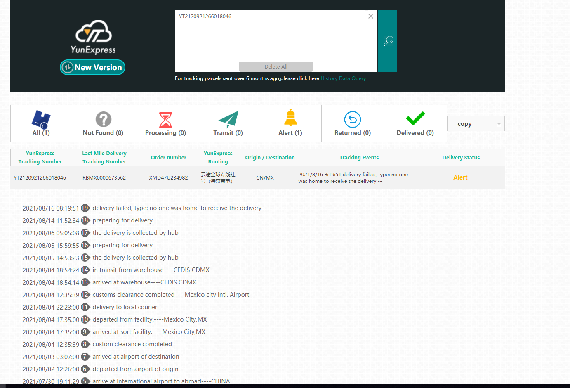Open the copy dropdown
The width and height of the screenshot is (570, 388).
[x=476, y=124]
